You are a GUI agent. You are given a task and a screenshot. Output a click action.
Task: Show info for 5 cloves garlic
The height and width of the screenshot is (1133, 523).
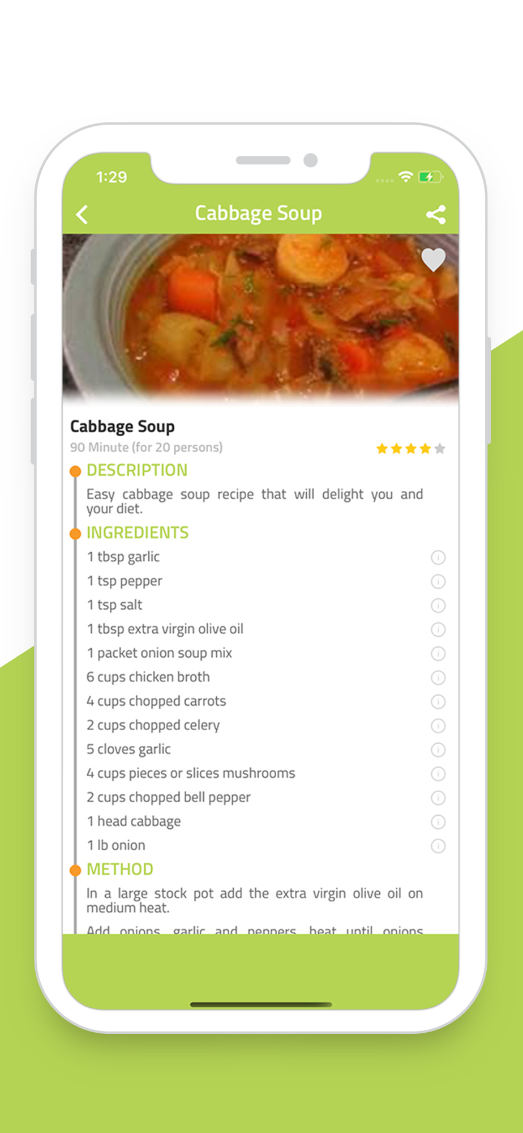[x=438, y=750]
